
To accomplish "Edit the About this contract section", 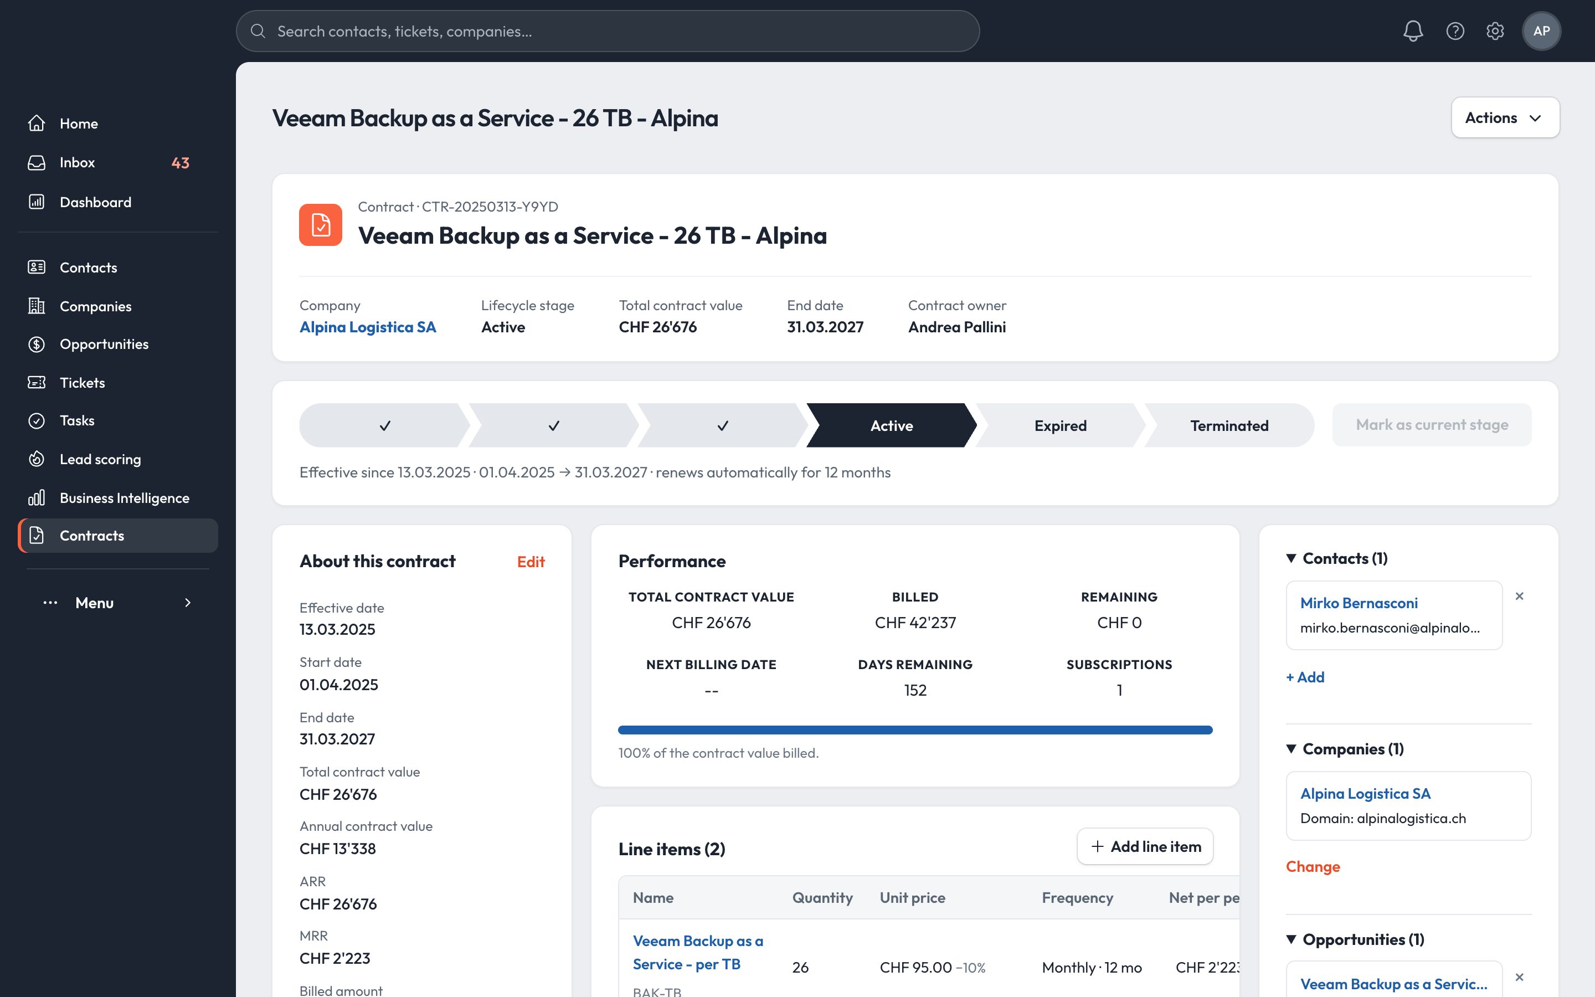I will (x=531, y=562).
